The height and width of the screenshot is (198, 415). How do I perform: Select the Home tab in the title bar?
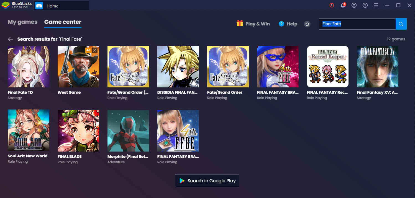[x=61, y=6]
